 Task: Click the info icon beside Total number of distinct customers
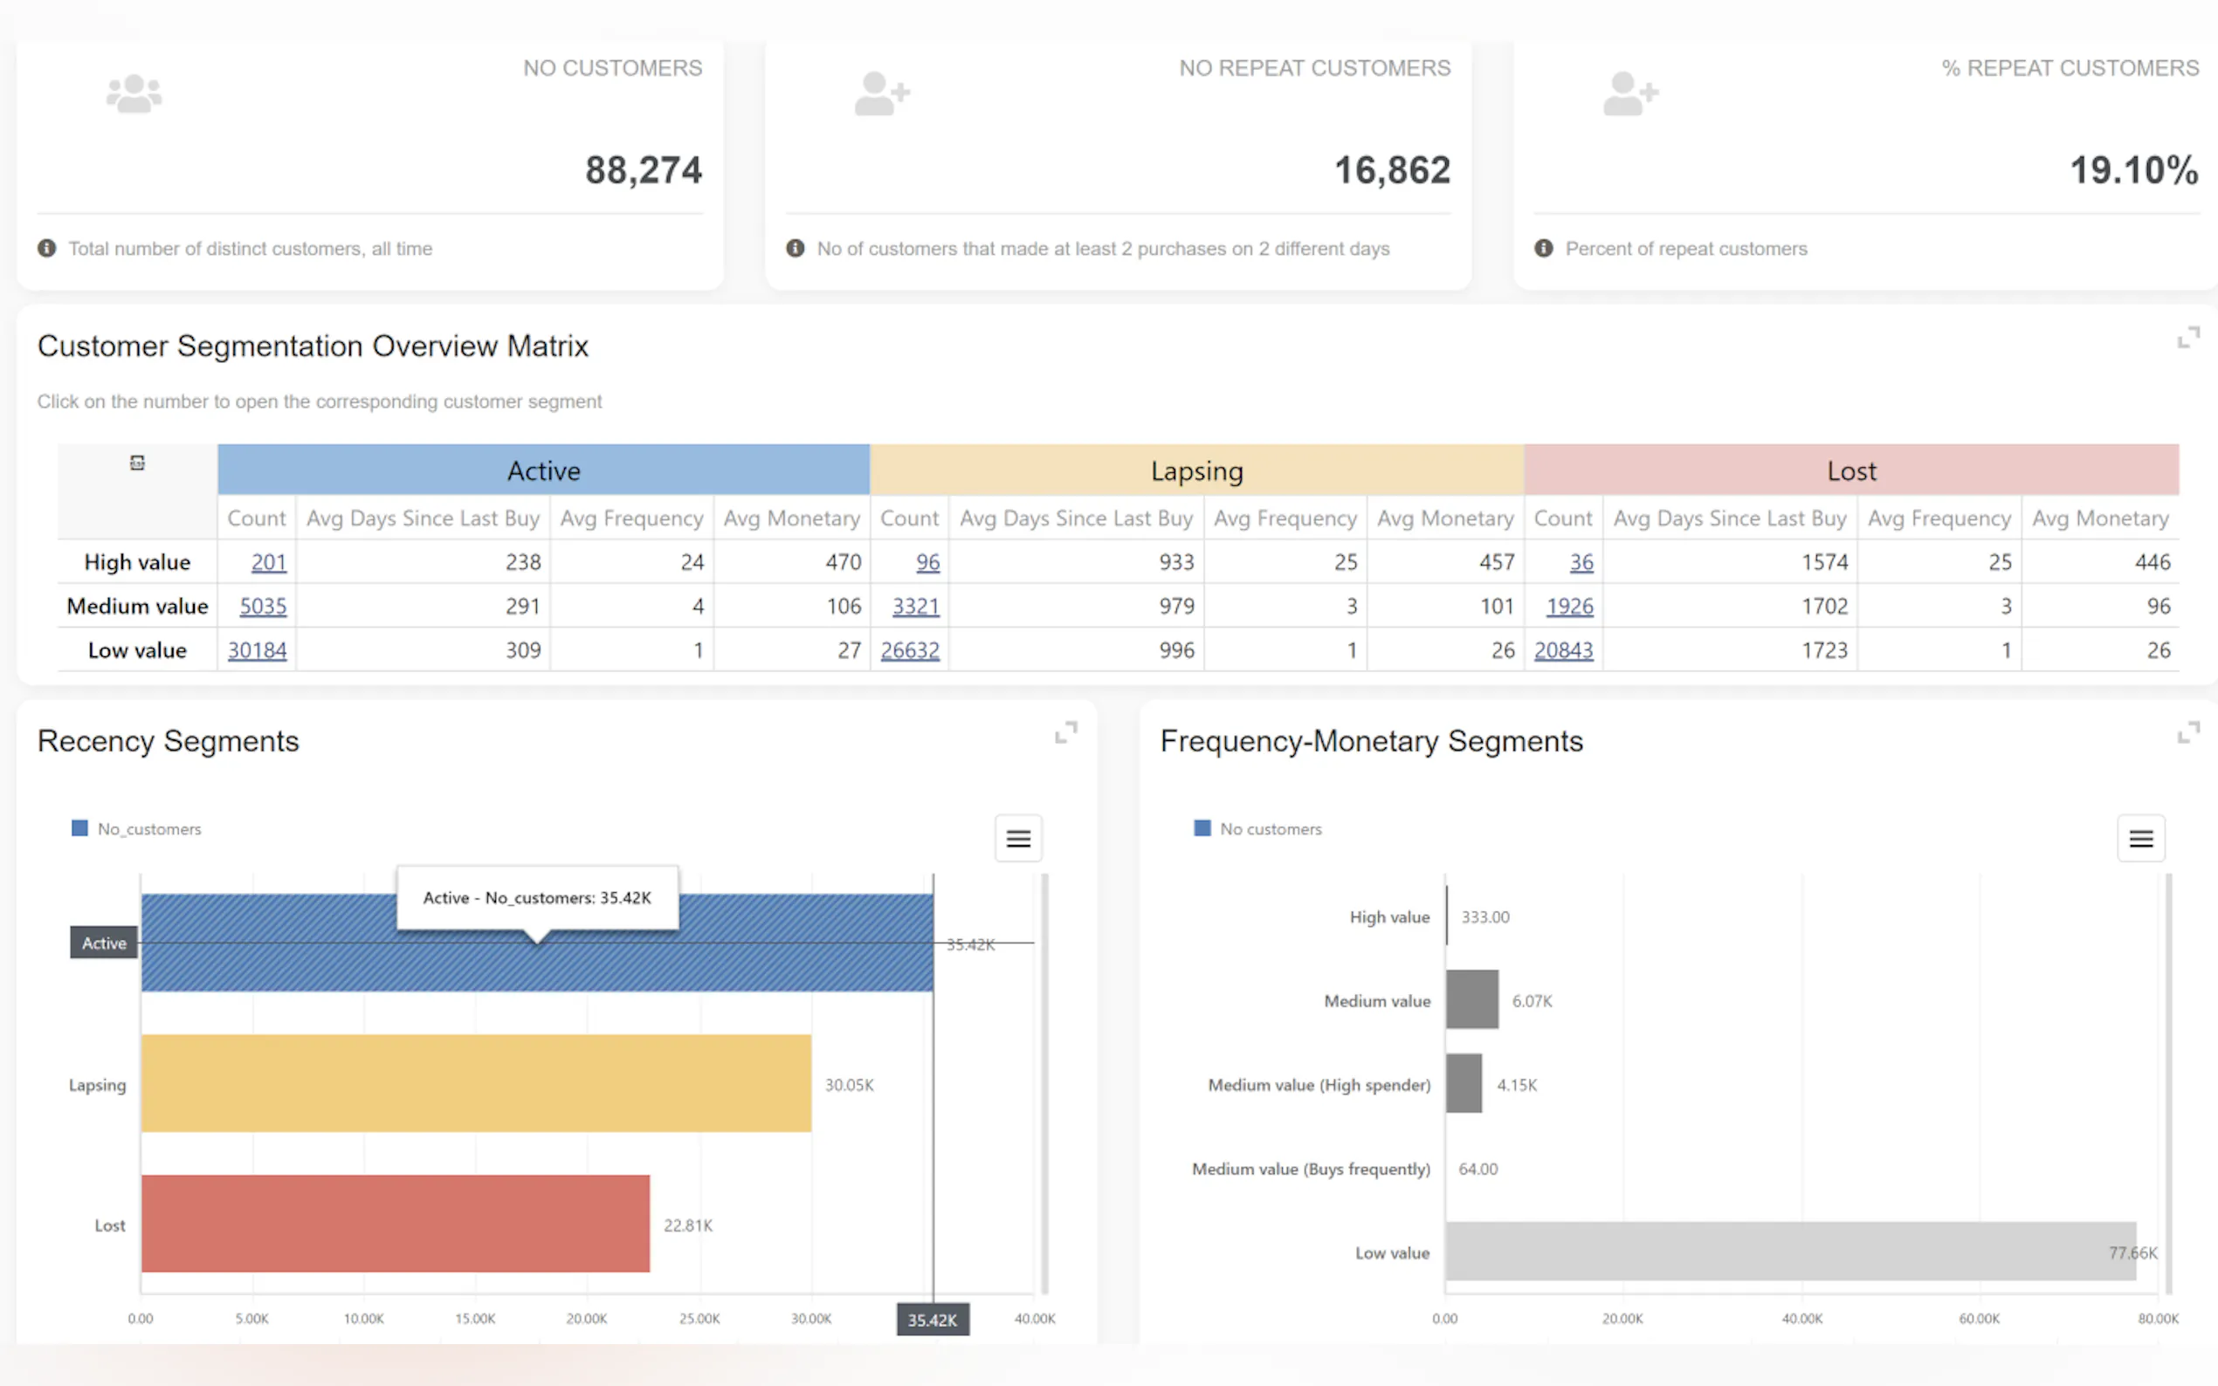pos(47,249)
